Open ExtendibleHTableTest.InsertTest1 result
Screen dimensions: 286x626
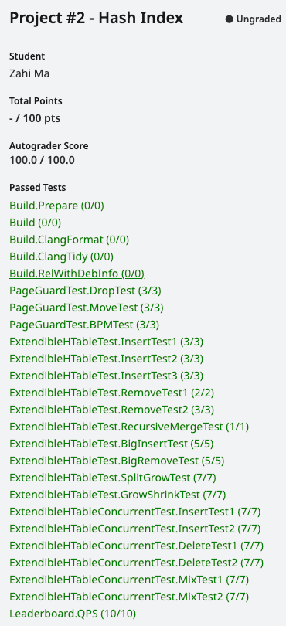coord(106,342)
